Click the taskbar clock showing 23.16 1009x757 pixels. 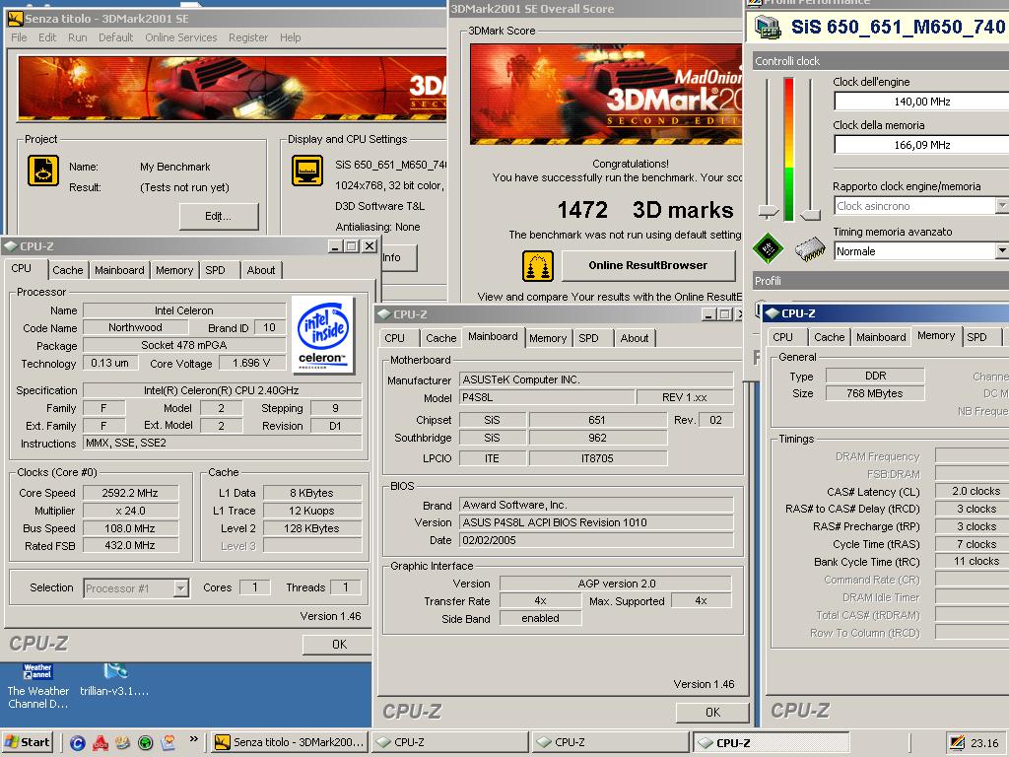pyautogui.click(x=984, y=743)
